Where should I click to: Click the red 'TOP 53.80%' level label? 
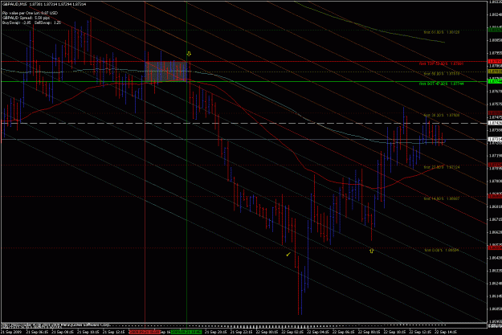click(x=441, y=63)
